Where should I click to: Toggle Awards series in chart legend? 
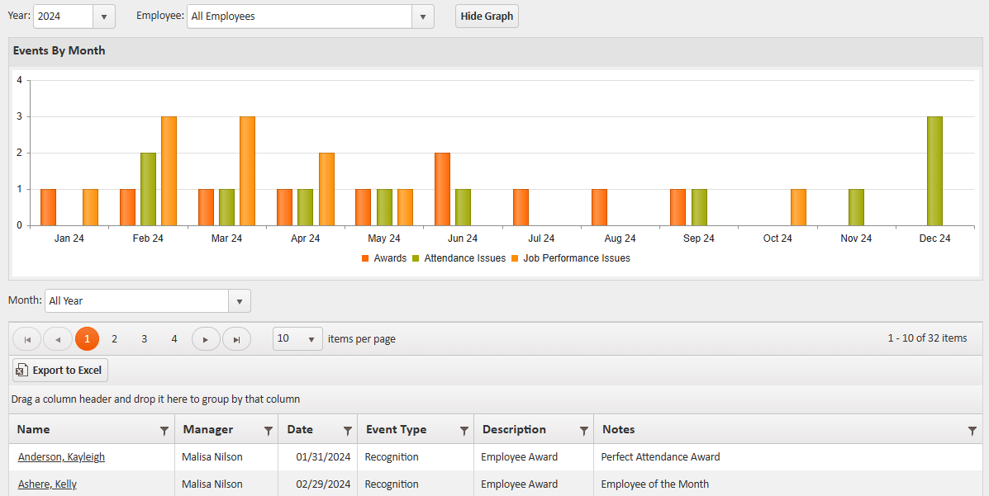click(x=384, y=258)
